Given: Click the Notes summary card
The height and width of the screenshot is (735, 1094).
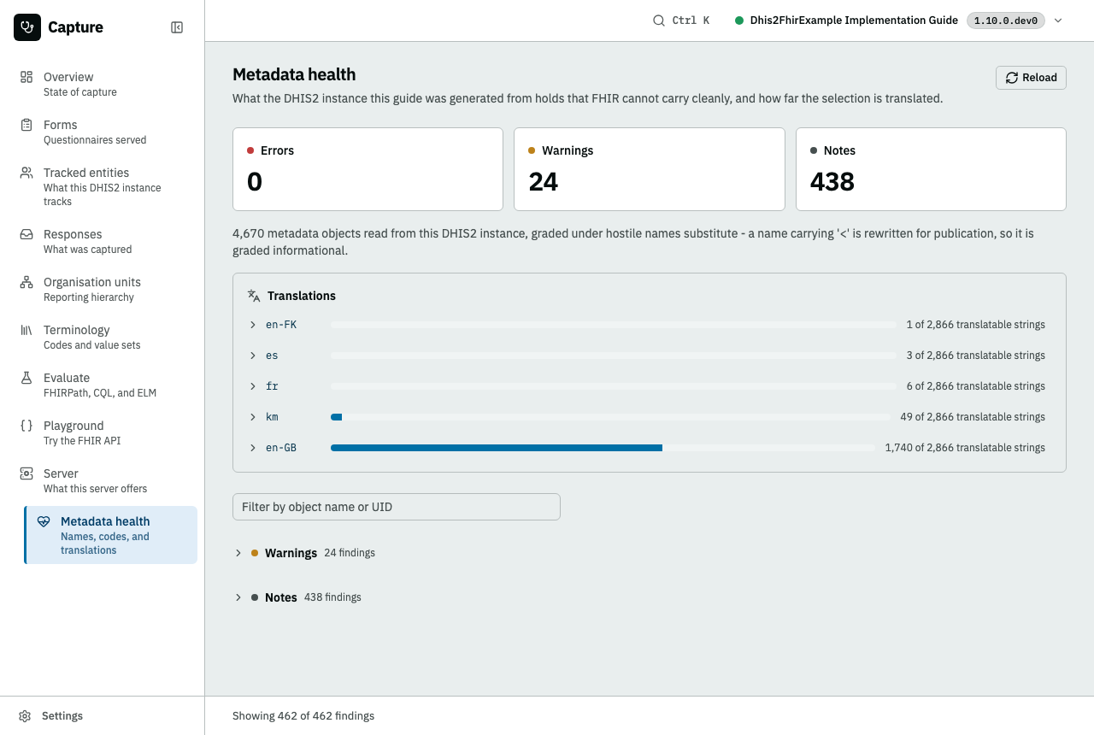Looking at the screenshot, I should (x=931, y=169).
